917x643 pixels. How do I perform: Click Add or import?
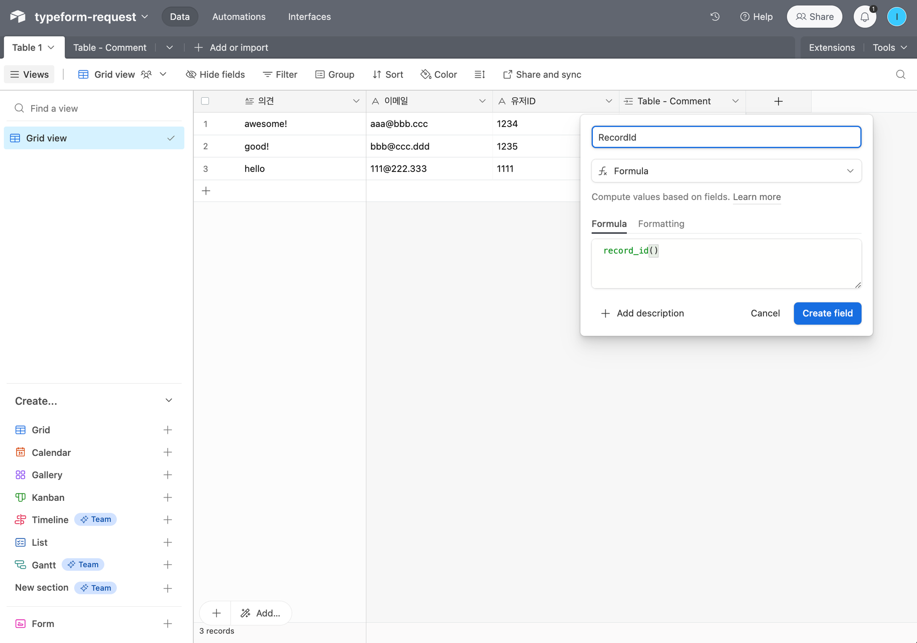[232, 48]
